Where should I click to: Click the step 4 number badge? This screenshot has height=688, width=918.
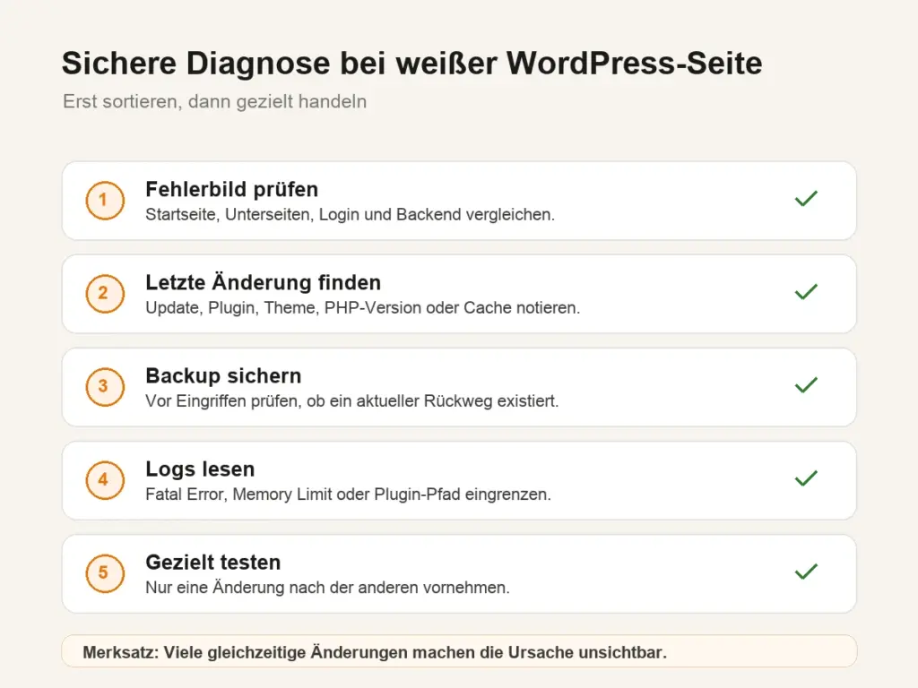[105, 480]
